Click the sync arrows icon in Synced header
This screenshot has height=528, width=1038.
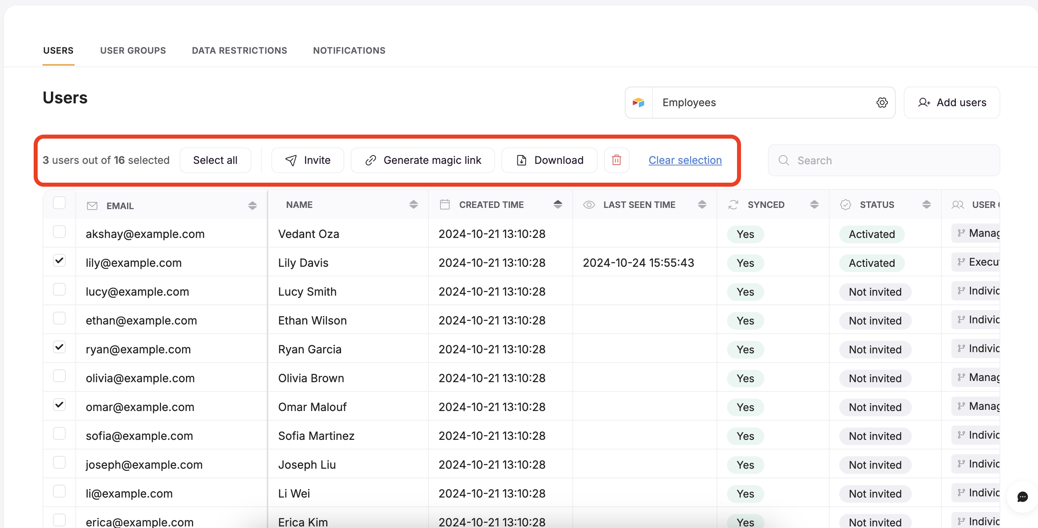tap(733, 205)
